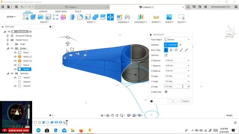Open the Move Object dropdown

177,39
